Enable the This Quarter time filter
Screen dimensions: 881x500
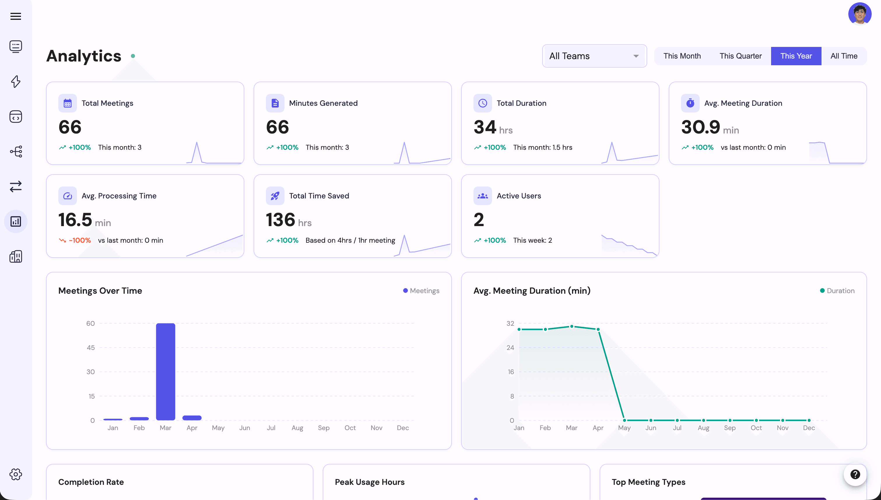click(x=741, y=56)
